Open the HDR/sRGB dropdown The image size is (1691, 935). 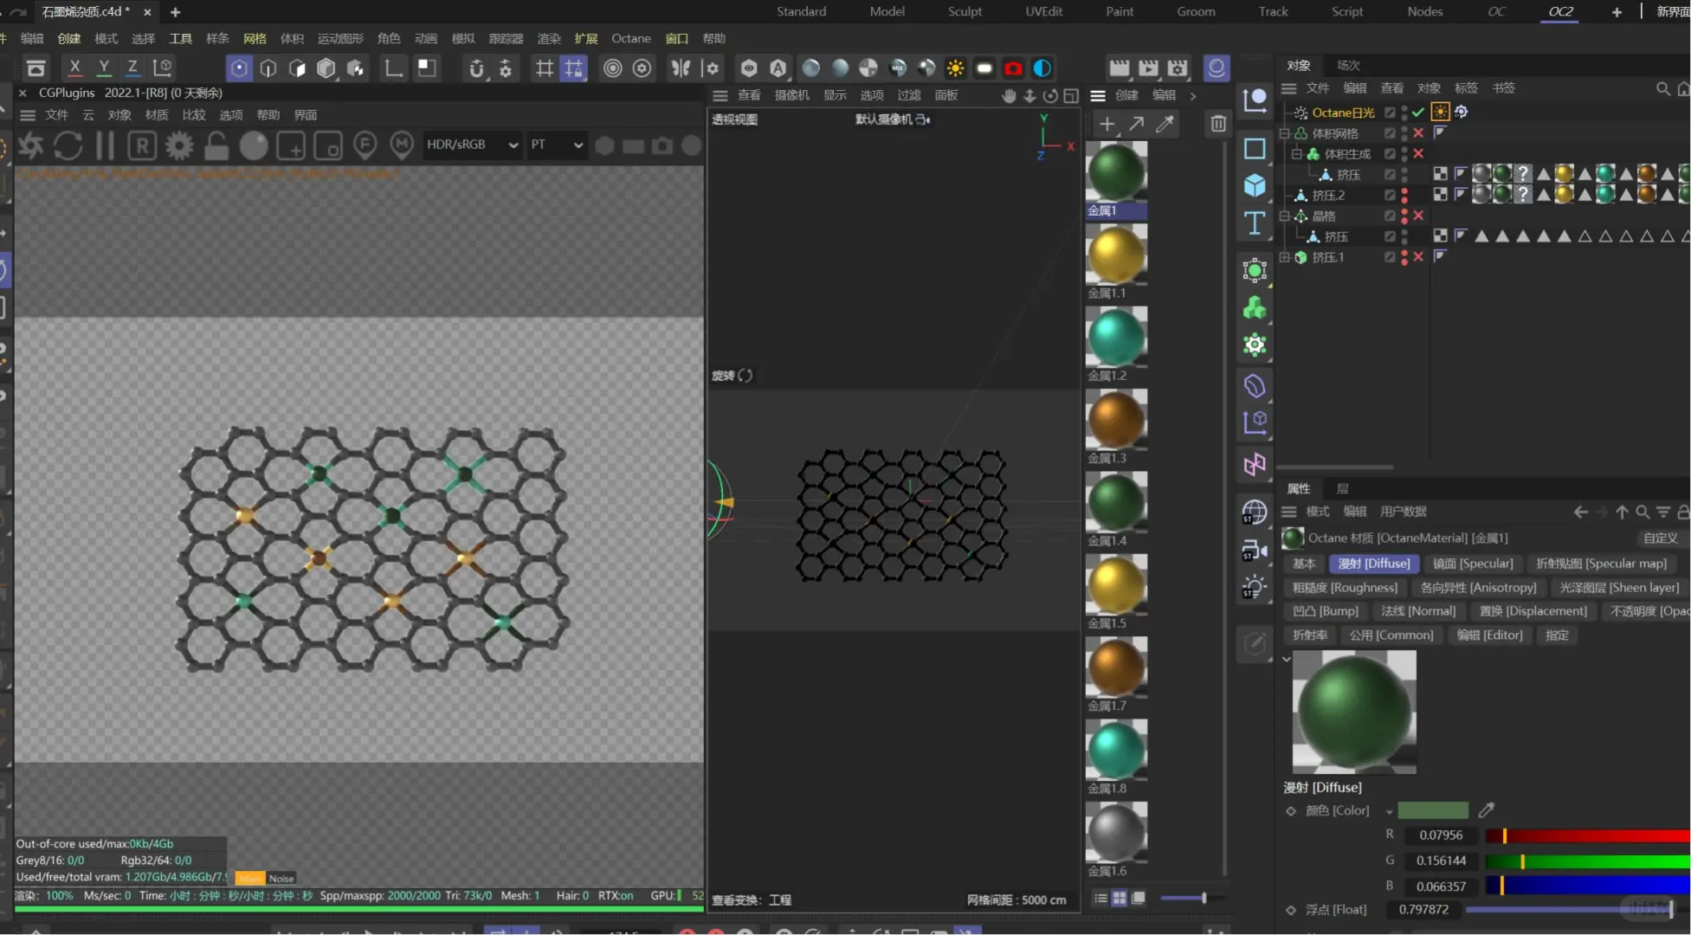pyautogui.click(x=472, y=145)
